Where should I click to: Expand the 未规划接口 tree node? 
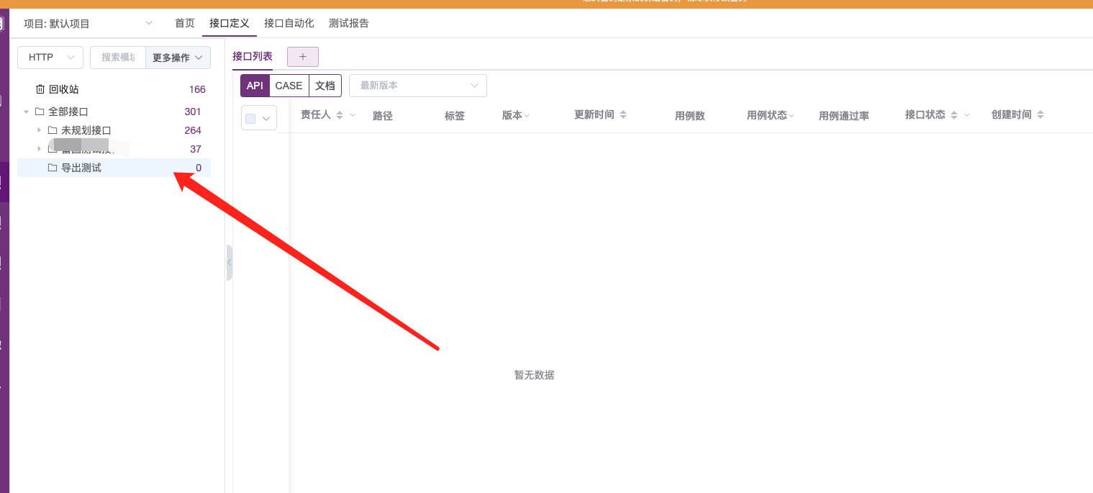(x=40, y=130)
